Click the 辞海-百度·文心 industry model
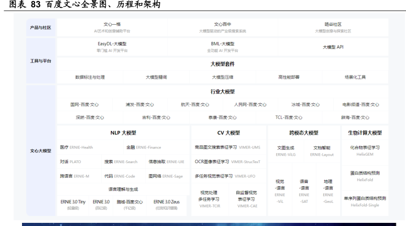Image resolution: width=406 pixels, height=226 pixels. click(355, 117)
